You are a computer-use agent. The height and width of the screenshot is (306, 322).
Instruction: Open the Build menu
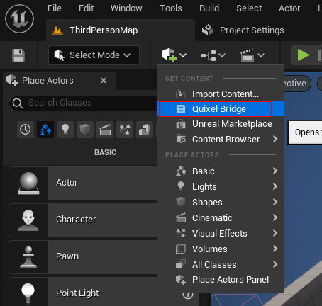pos(209,8)
